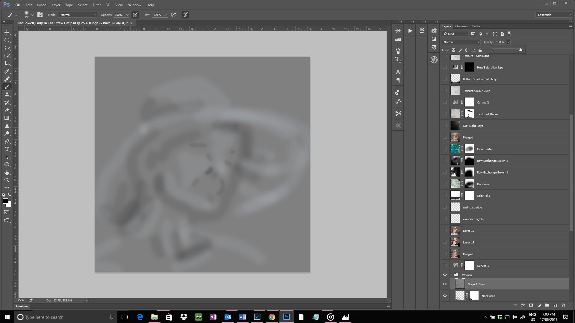The width and height of the screenshot is (575, 323).
Task: Open the Essentials workspace switcher
Action: 554,15
